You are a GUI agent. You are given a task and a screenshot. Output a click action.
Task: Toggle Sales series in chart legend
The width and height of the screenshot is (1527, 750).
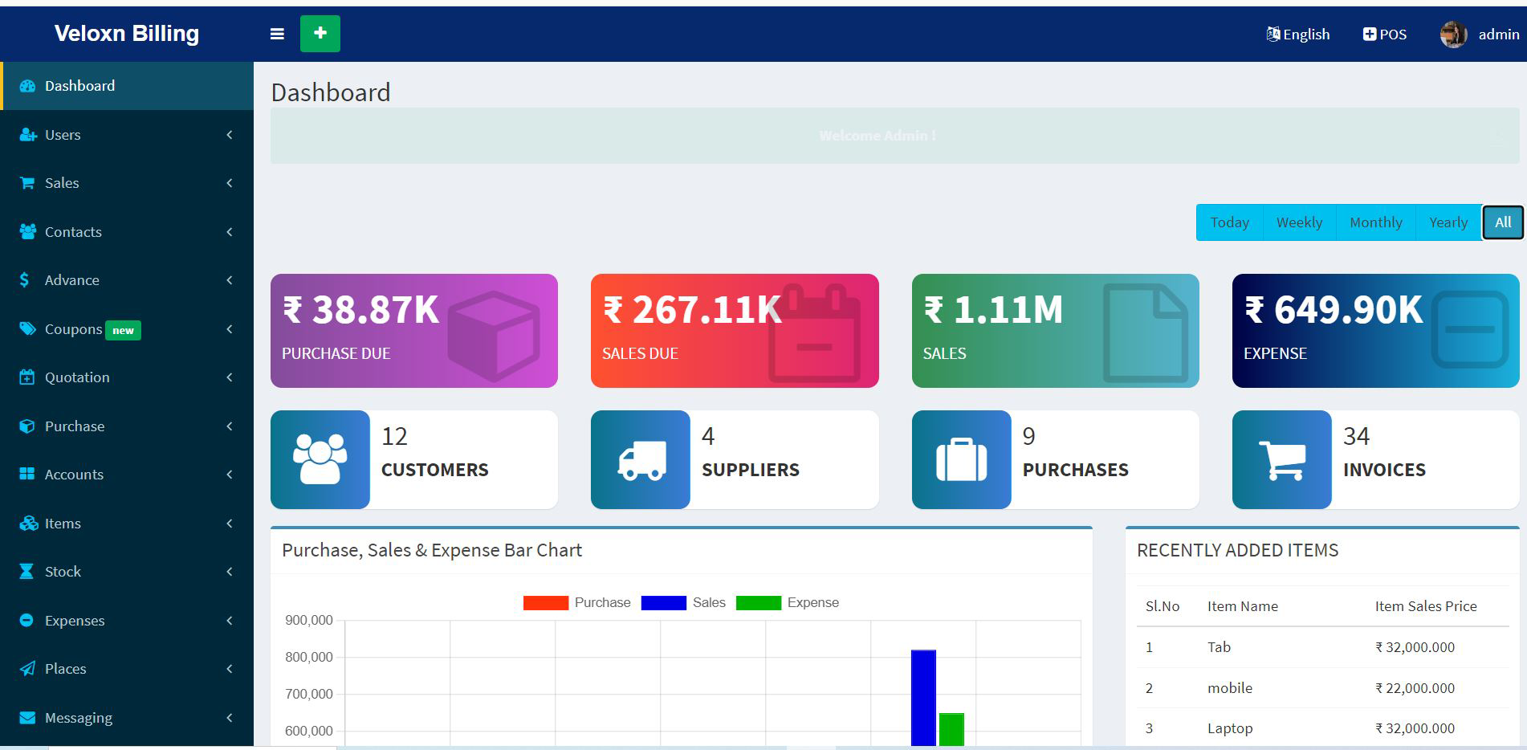682,603
